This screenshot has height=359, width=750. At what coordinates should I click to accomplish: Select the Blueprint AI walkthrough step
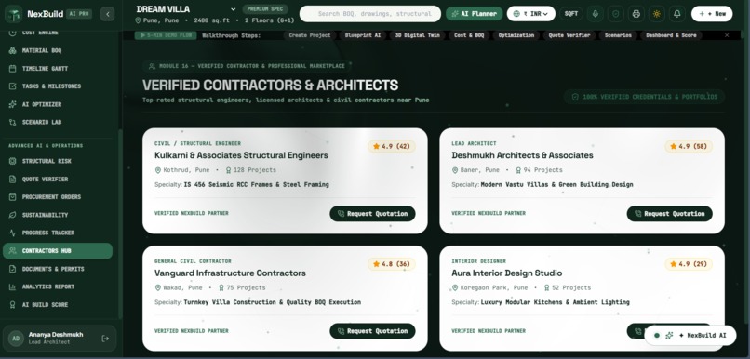pyautogui.click(x=363, y=35)
